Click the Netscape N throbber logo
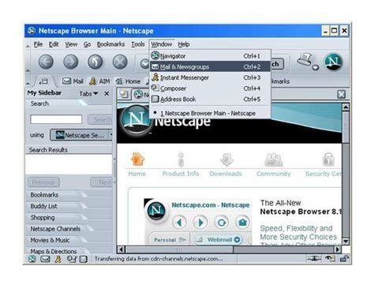374x289 pixels. [x=333, y=62]
